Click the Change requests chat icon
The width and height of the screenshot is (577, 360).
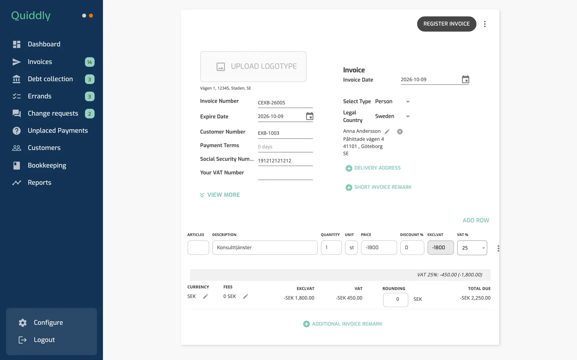click(16, 114)
